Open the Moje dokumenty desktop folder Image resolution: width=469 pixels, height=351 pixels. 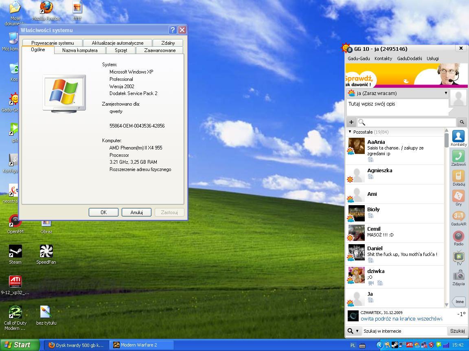pos(15,13)
